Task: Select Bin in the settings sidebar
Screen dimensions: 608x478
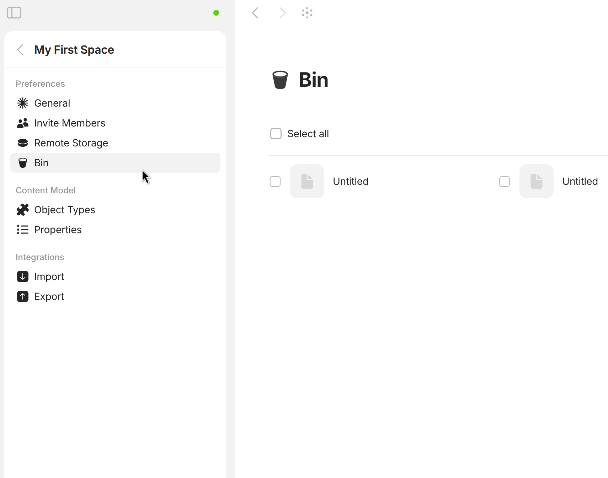Action: click(115, 163)
